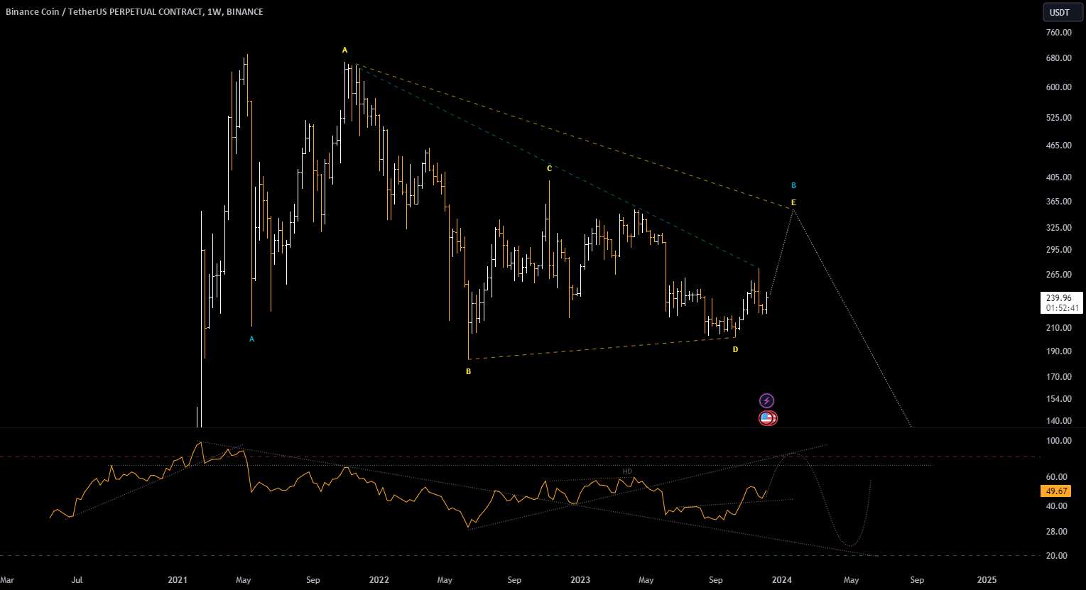Screen dimensions: 1086x590
Task: Click the 295.00 price axis label
Action: tap(1058, 250)
